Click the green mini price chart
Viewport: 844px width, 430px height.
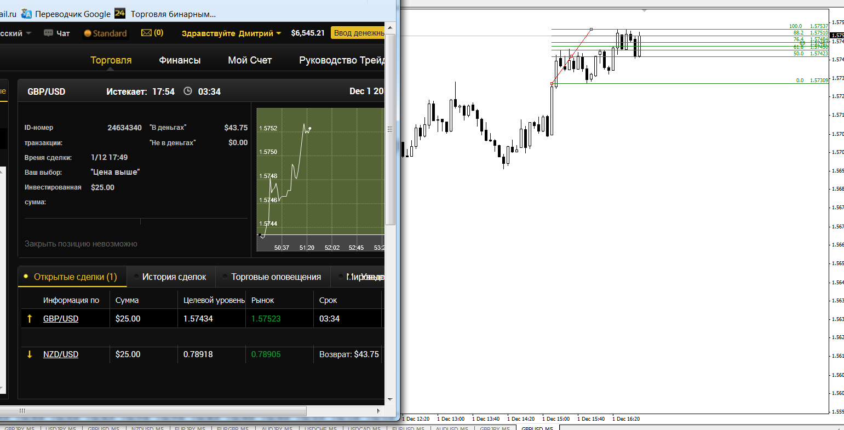click(320, 180)
